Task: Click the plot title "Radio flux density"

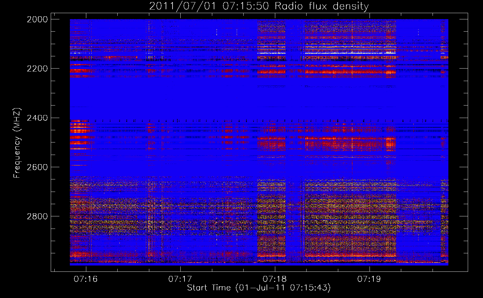Action: pos(322,6)
